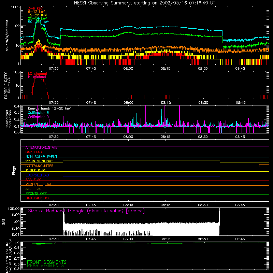The image size is (273, 273).
Task: Select the cyan 'Collimator 8' label
Action: (x=38, y=113)
